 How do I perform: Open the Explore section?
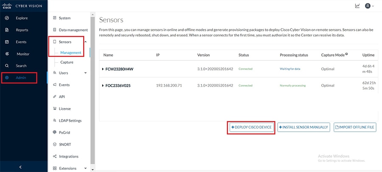(22, 18)
